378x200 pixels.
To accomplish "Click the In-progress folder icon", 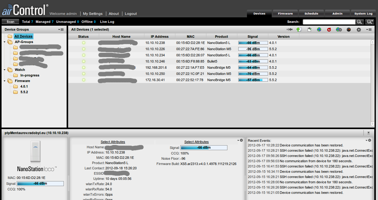I will 15,75.
